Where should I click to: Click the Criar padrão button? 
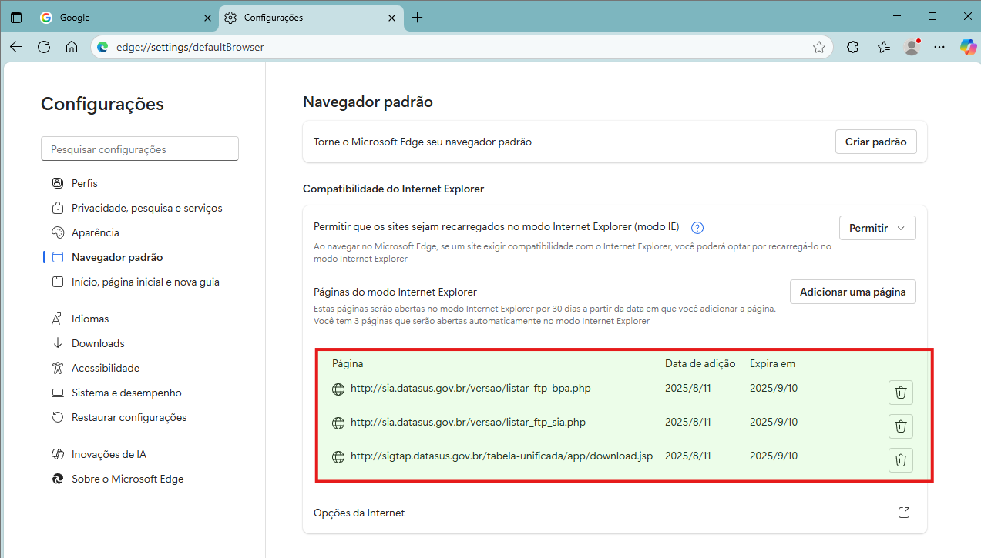[x=875, y=142]
